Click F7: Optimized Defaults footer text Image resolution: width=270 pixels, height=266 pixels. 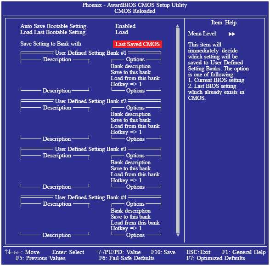[x=216, y=258]
